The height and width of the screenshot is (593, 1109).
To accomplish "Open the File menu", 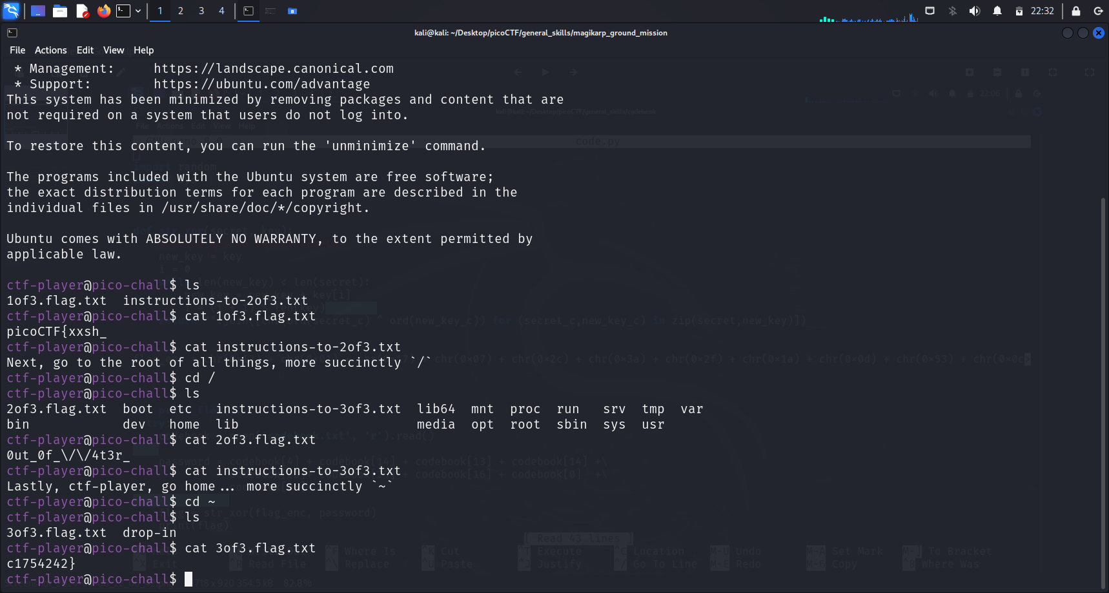I will [x=17, y=50].
